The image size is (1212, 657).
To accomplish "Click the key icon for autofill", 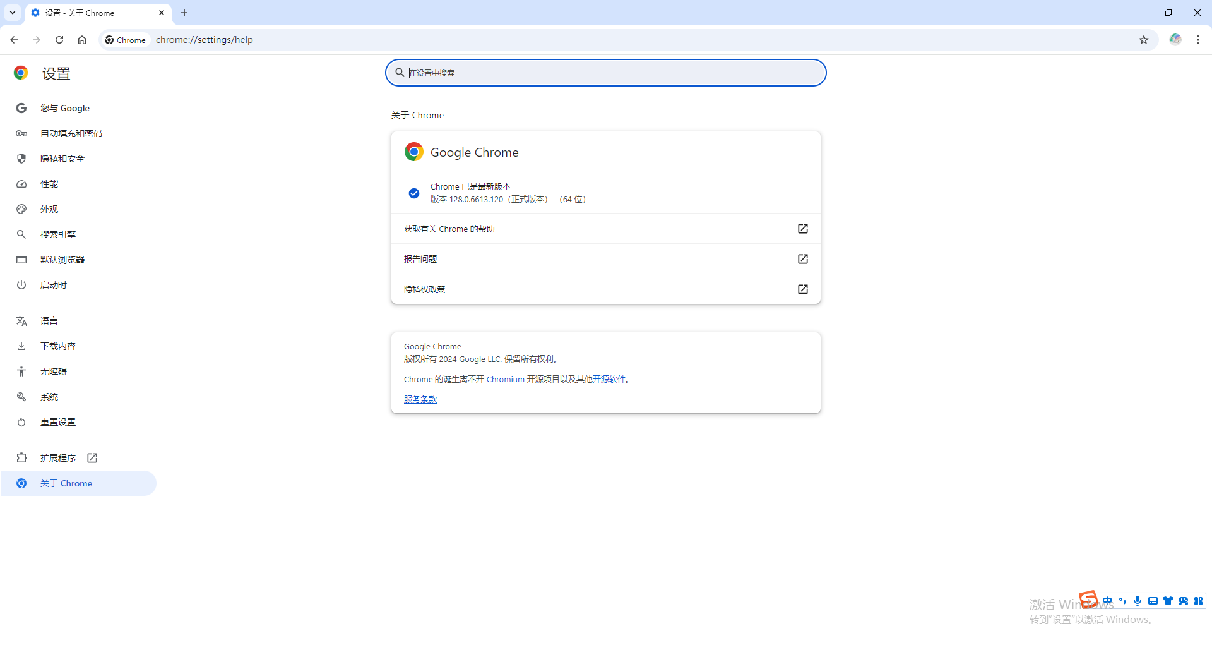I will click(x=21, y=133).
